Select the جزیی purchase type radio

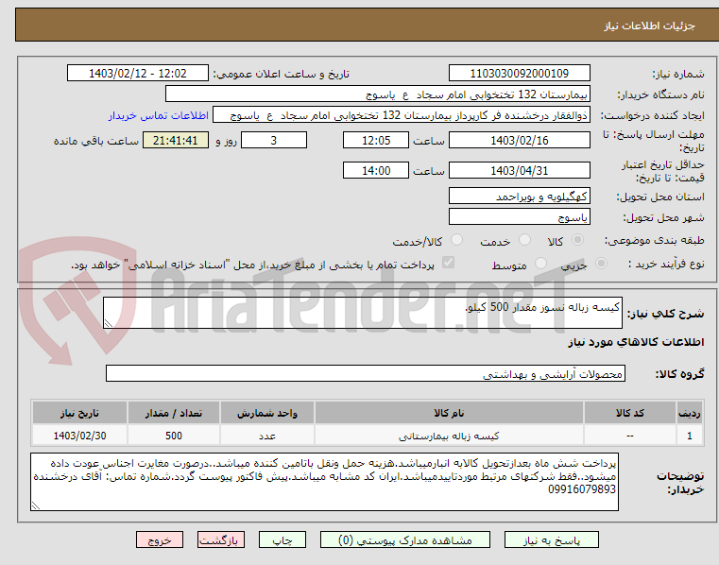[601, 264]
